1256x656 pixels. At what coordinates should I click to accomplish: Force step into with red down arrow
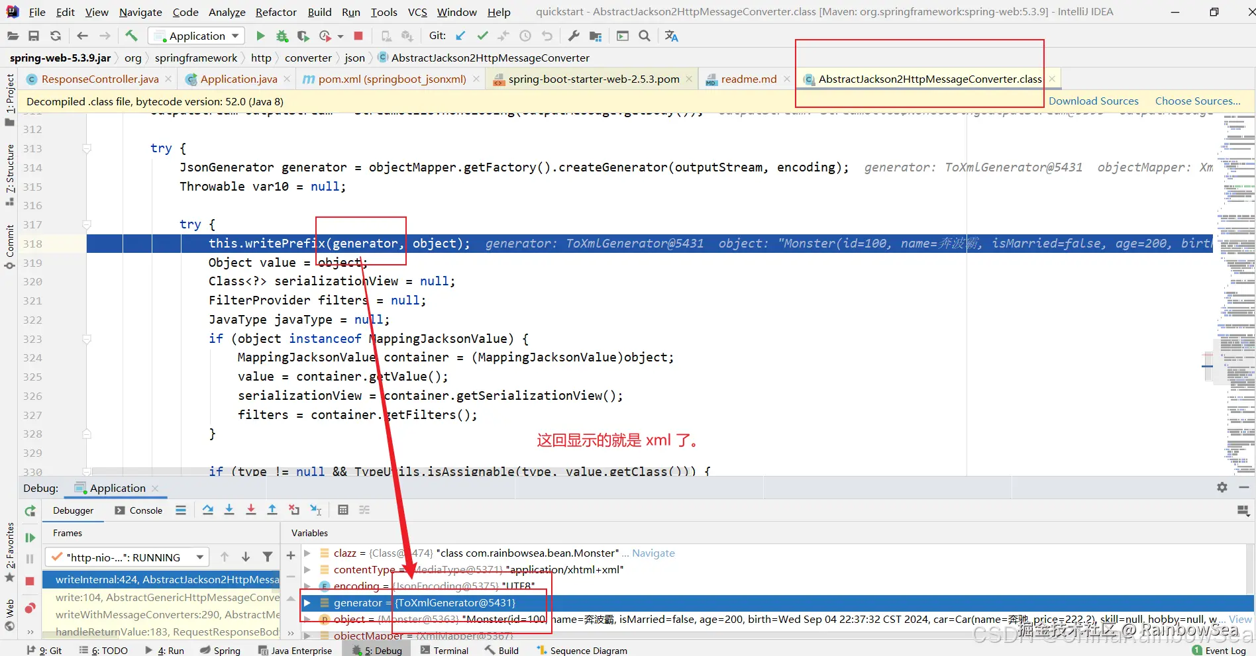pos(251,510)
